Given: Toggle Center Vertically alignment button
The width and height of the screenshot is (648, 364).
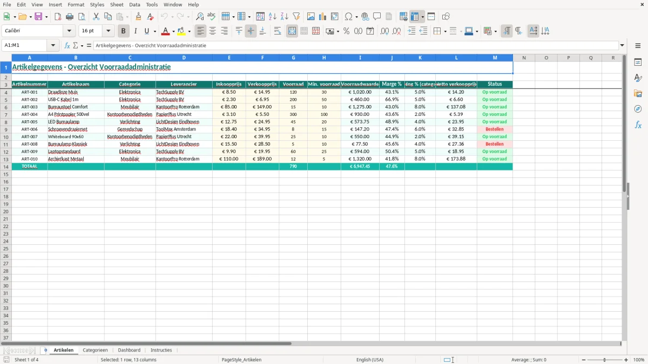Looking at the screenshot, I should [x=251, y=31].
